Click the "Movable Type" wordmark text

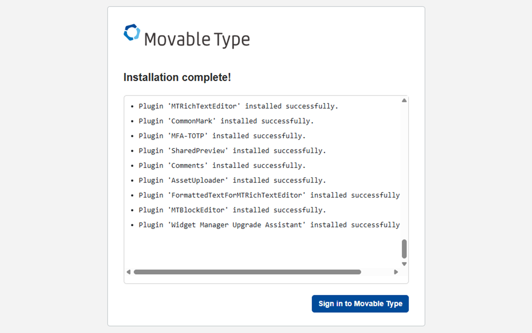(x=197, y=39)
